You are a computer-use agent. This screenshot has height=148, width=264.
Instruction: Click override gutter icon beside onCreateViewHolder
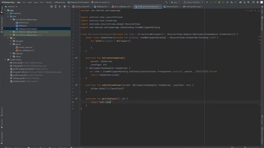76,58
